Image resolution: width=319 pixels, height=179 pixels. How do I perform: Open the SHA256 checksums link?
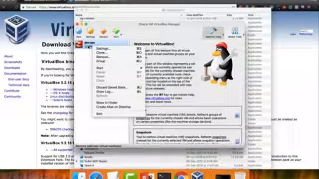62,129
